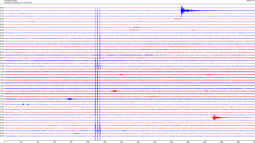
Task: Select the blue pulse cluster on 22:30 trace
Action: point(98,131)
